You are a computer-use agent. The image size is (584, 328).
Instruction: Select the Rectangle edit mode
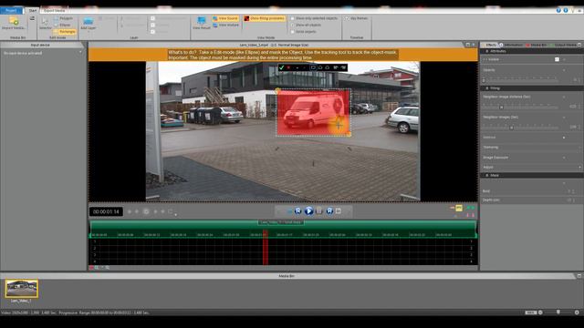tap(65, 32)
